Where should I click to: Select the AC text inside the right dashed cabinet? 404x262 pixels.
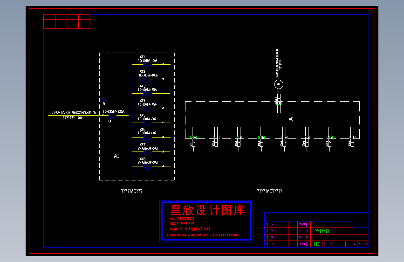pos(291,119)
